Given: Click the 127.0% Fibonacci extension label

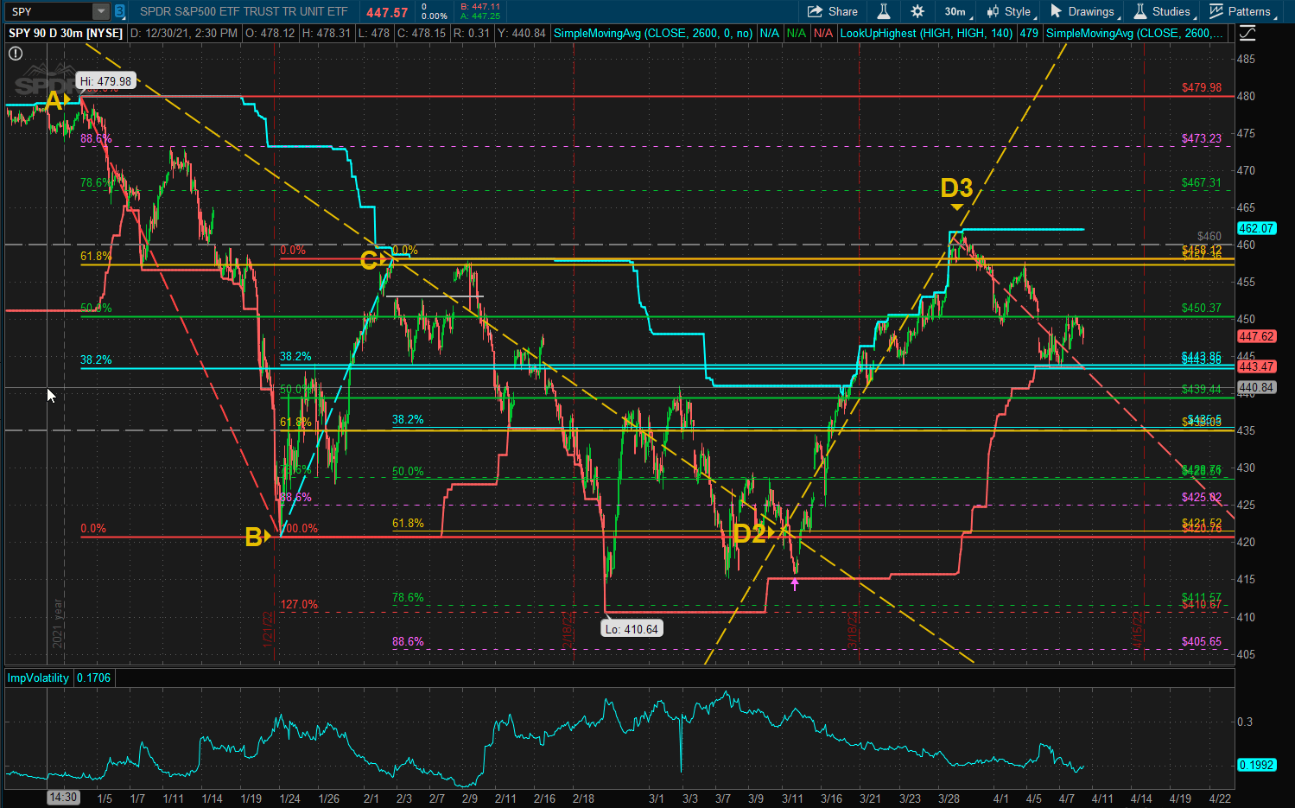Looking at the screenshot, I should click(299, 604).
